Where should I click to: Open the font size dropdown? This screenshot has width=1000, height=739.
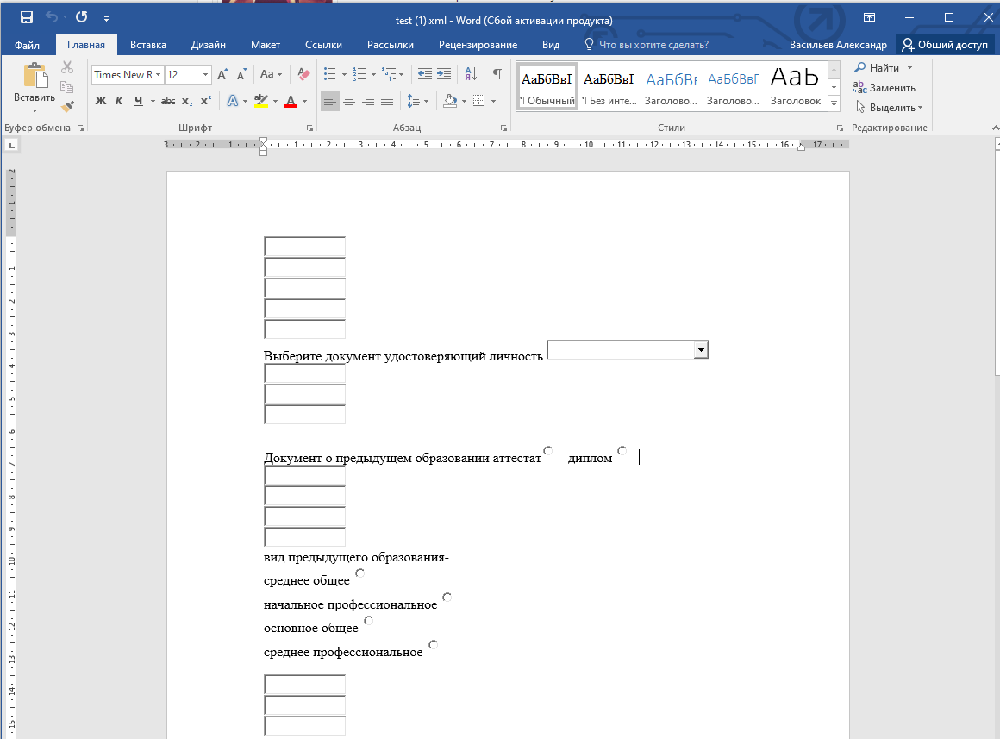(205, 75)
